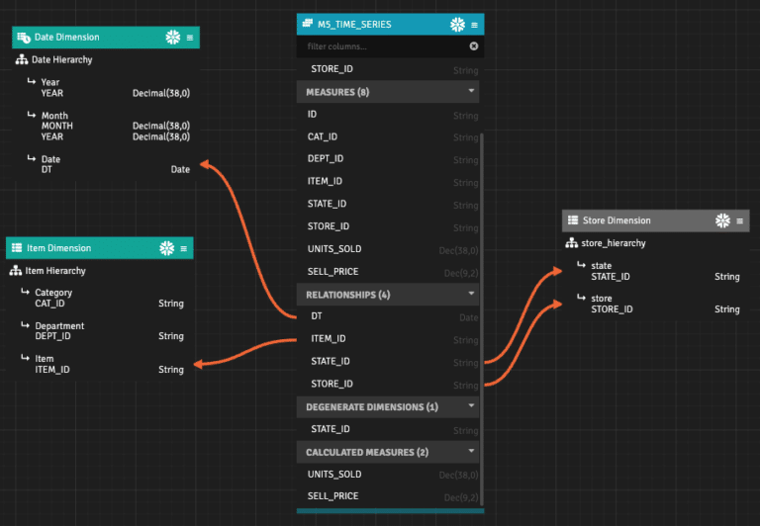Click the Snowflake icon on Date Dimension header
Image resolution: width=760 pixels, height=526 pixels.
[x=172, y=38]
